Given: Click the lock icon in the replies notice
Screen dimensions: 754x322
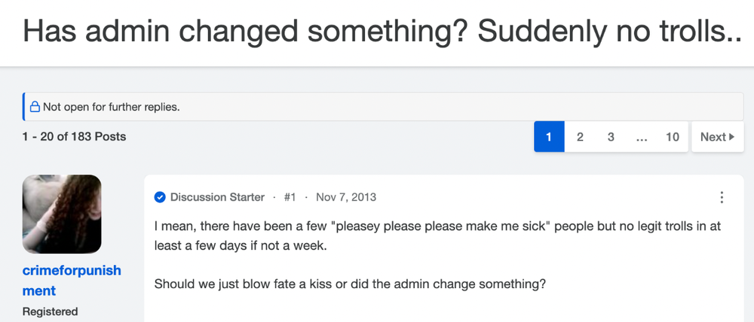Looking at the screenshot, I should pyautogui.click(x=35, y=107).
